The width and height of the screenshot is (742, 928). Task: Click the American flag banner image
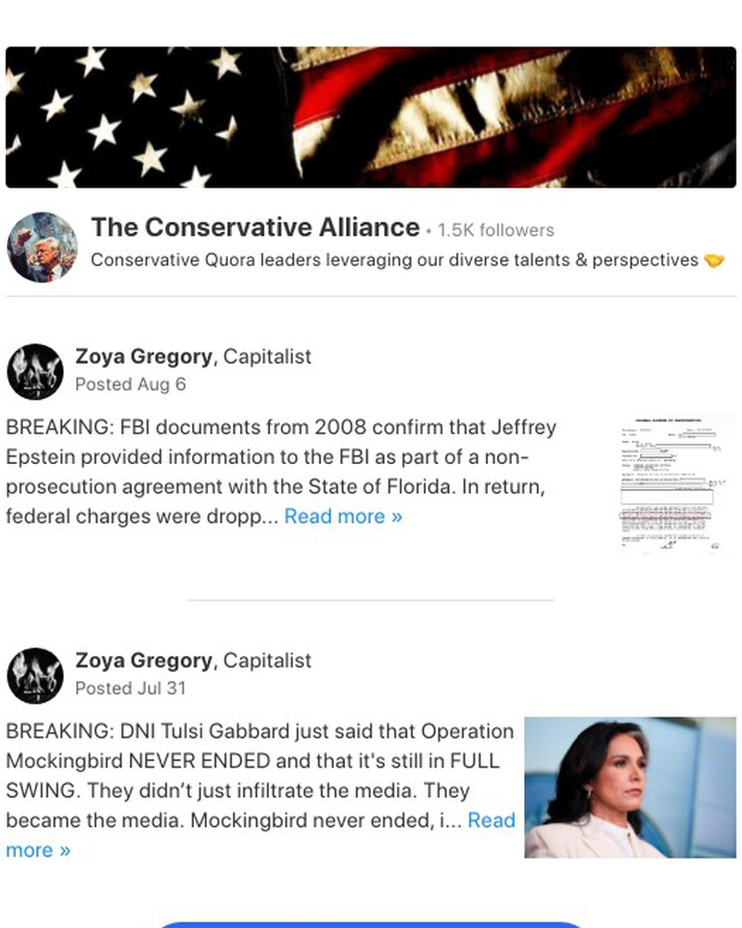pos(371,117)
